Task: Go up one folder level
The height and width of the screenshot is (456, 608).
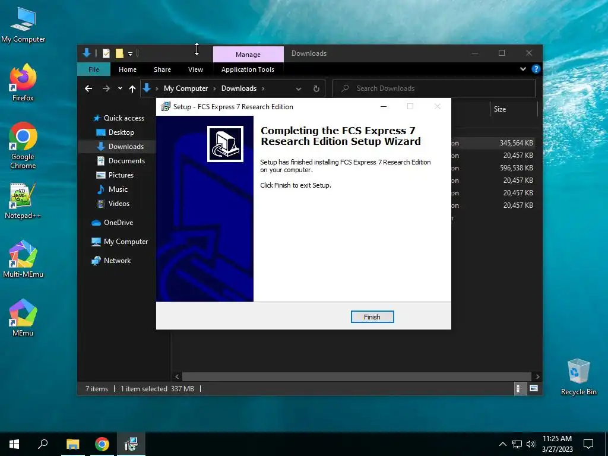Action: tap(132, 89)
